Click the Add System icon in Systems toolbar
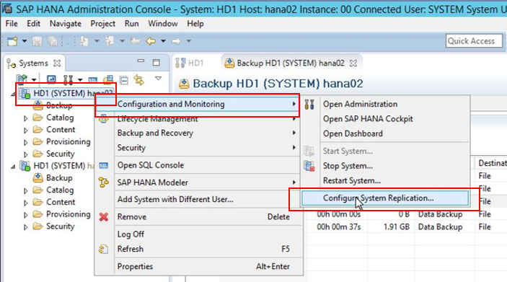 click(x=22, y=79)
